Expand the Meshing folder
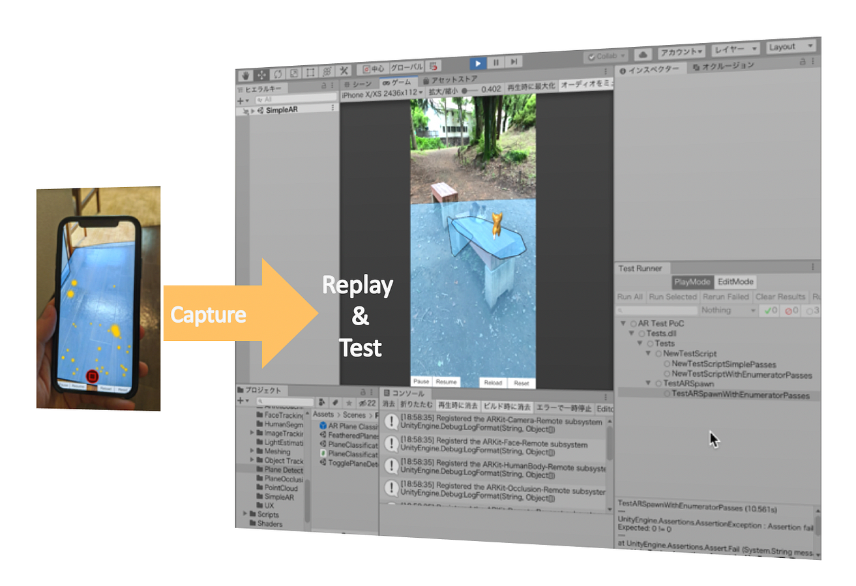 [x=252, y=451]
